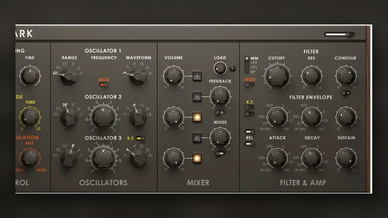Viewport: 388px width, 218px height.
Task: Toggle the Oscillator 1 mixer on/off button
Action: [x=197, y=76]
